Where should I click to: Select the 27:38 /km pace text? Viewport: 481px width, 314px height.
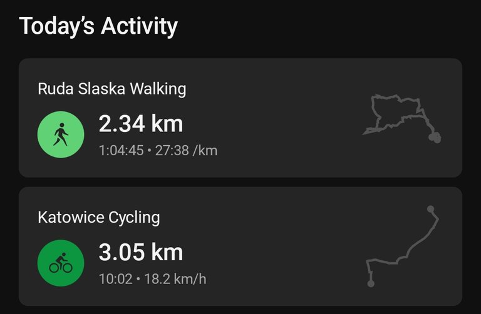(186, 151)
